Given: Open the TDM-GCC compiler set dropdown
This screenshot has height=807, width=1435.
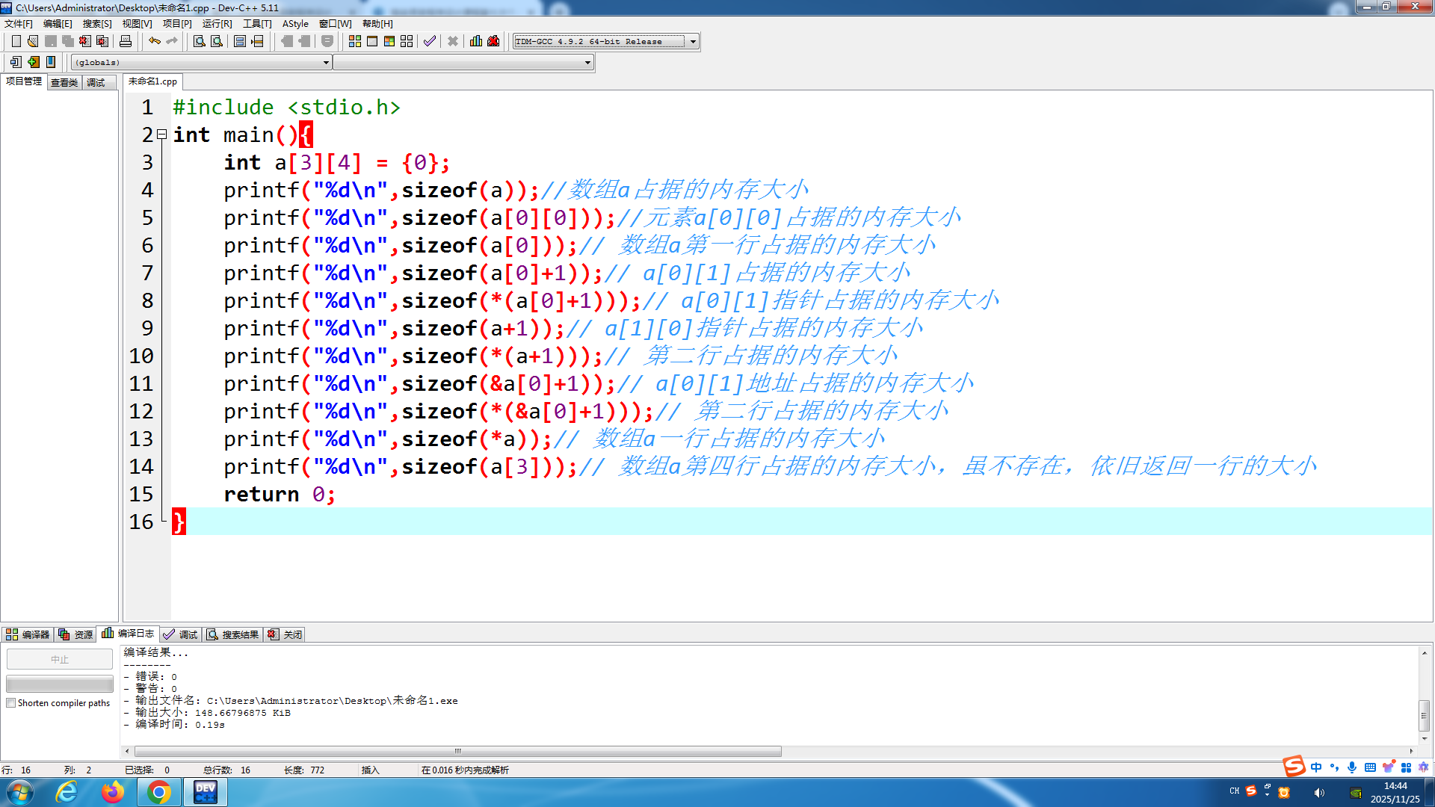Looking at the screenshot, I should pyautogui.click(x=693, y=41).
